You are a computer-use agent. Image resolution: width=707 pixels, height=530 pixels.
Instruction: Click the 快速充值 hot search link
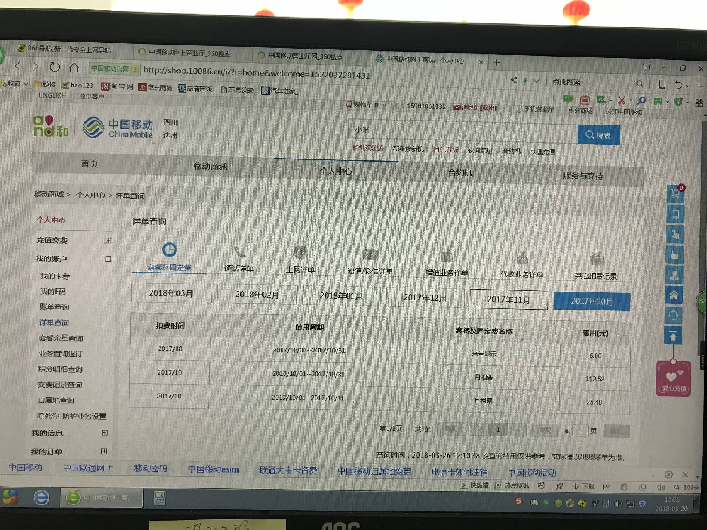coord(543,151)
